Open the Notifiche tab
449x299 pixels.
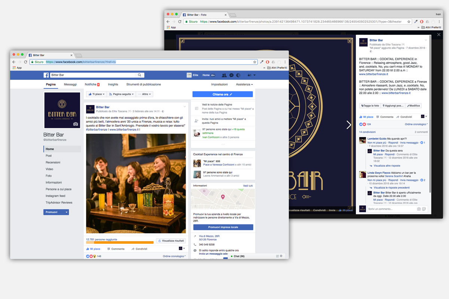[x=92, y=84]
